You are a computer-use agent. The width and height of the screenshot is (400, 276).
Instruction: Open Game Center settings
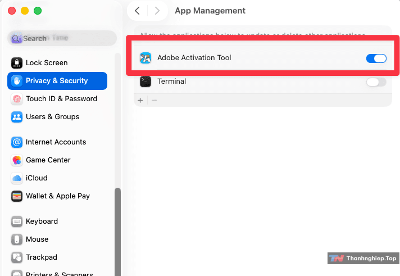coord(57,160)
